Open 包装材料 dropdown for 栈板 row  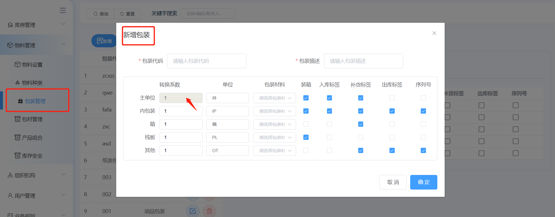click(274, 137)
